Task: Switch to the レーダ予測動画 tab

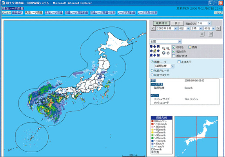Action: (x=127, y=13)
